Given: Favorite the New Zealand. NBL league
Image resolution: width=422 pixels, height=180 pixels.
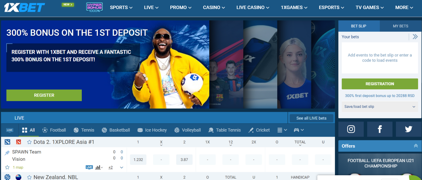Looking at the screenshot, I should (x=29, y=177).
